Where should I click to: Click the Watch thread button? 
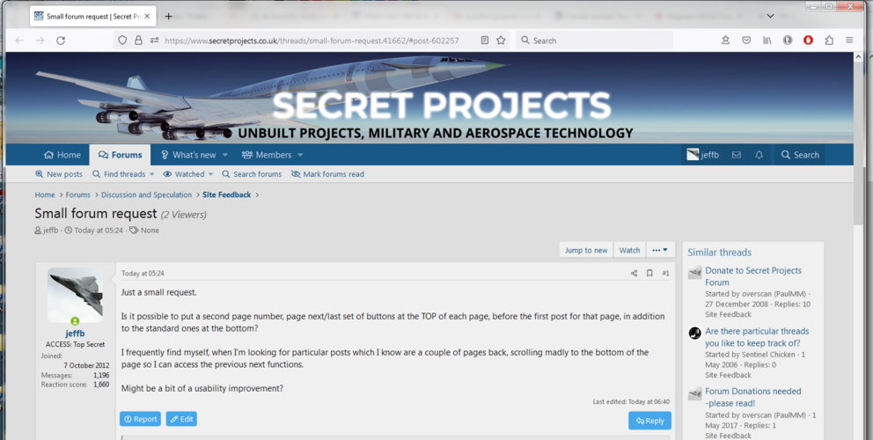(x=630, y=250)
